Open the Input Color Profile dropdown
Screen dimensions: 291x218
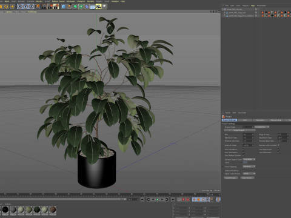click(x=249, y=174)
